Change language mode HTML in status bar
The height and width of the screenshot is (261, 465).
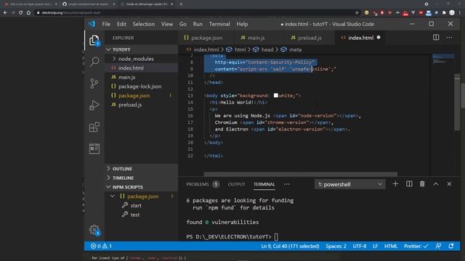pos(391,246)
